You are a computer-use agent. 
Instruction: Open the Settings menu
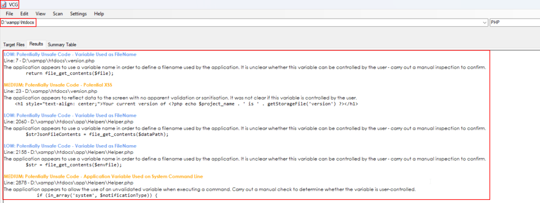pos(78,14)
